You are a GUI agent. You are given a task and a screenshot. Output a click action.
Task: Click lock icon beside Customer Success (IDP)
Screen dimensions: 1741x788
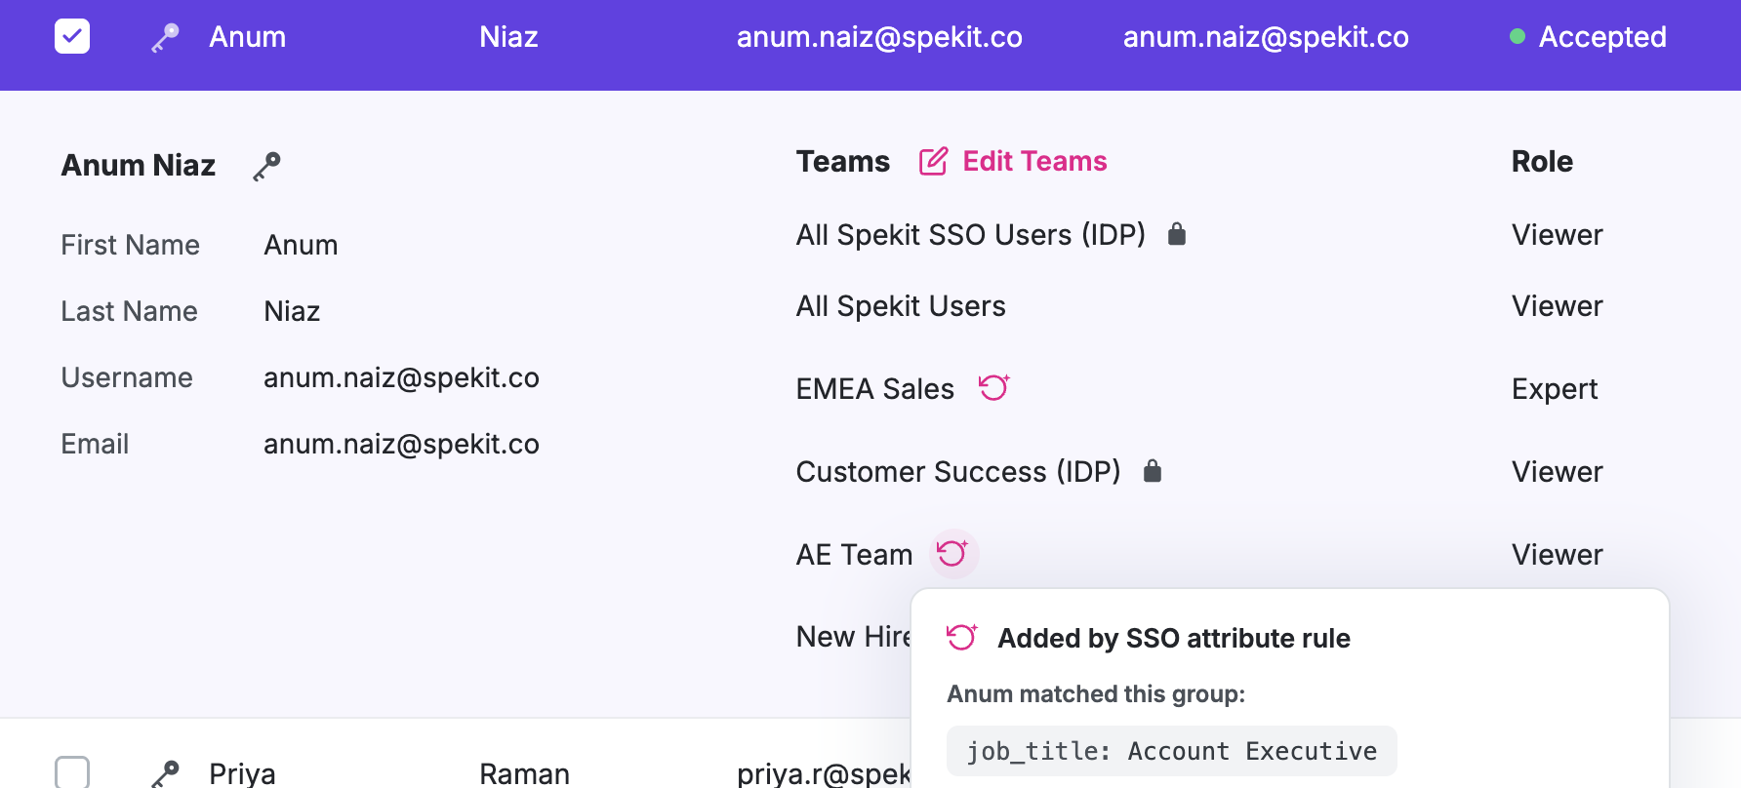click(x=1153, y=471)
